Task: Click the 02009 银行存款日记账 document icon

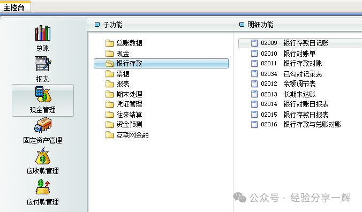Action: [x=254, y=43]
